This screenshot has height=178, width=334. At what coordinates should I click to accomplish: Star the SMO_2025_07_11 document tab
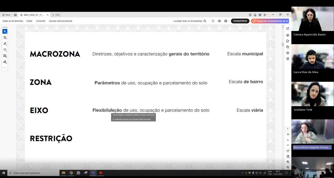(21, 15)
